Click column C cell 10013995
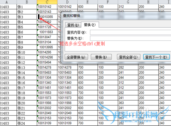Viewport: 171px width, 126px height. point(47,47)
